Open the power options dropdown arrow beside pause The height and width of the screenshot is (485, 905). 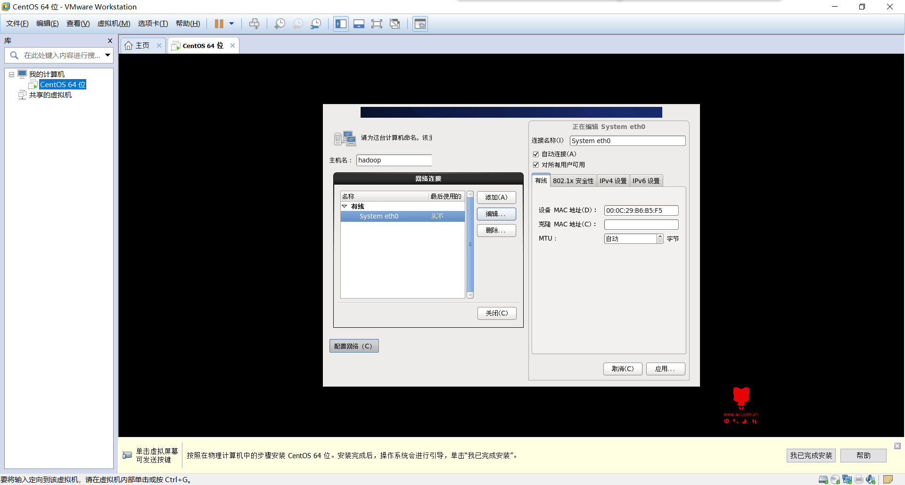pyautogui.click(x=231, y=24)
